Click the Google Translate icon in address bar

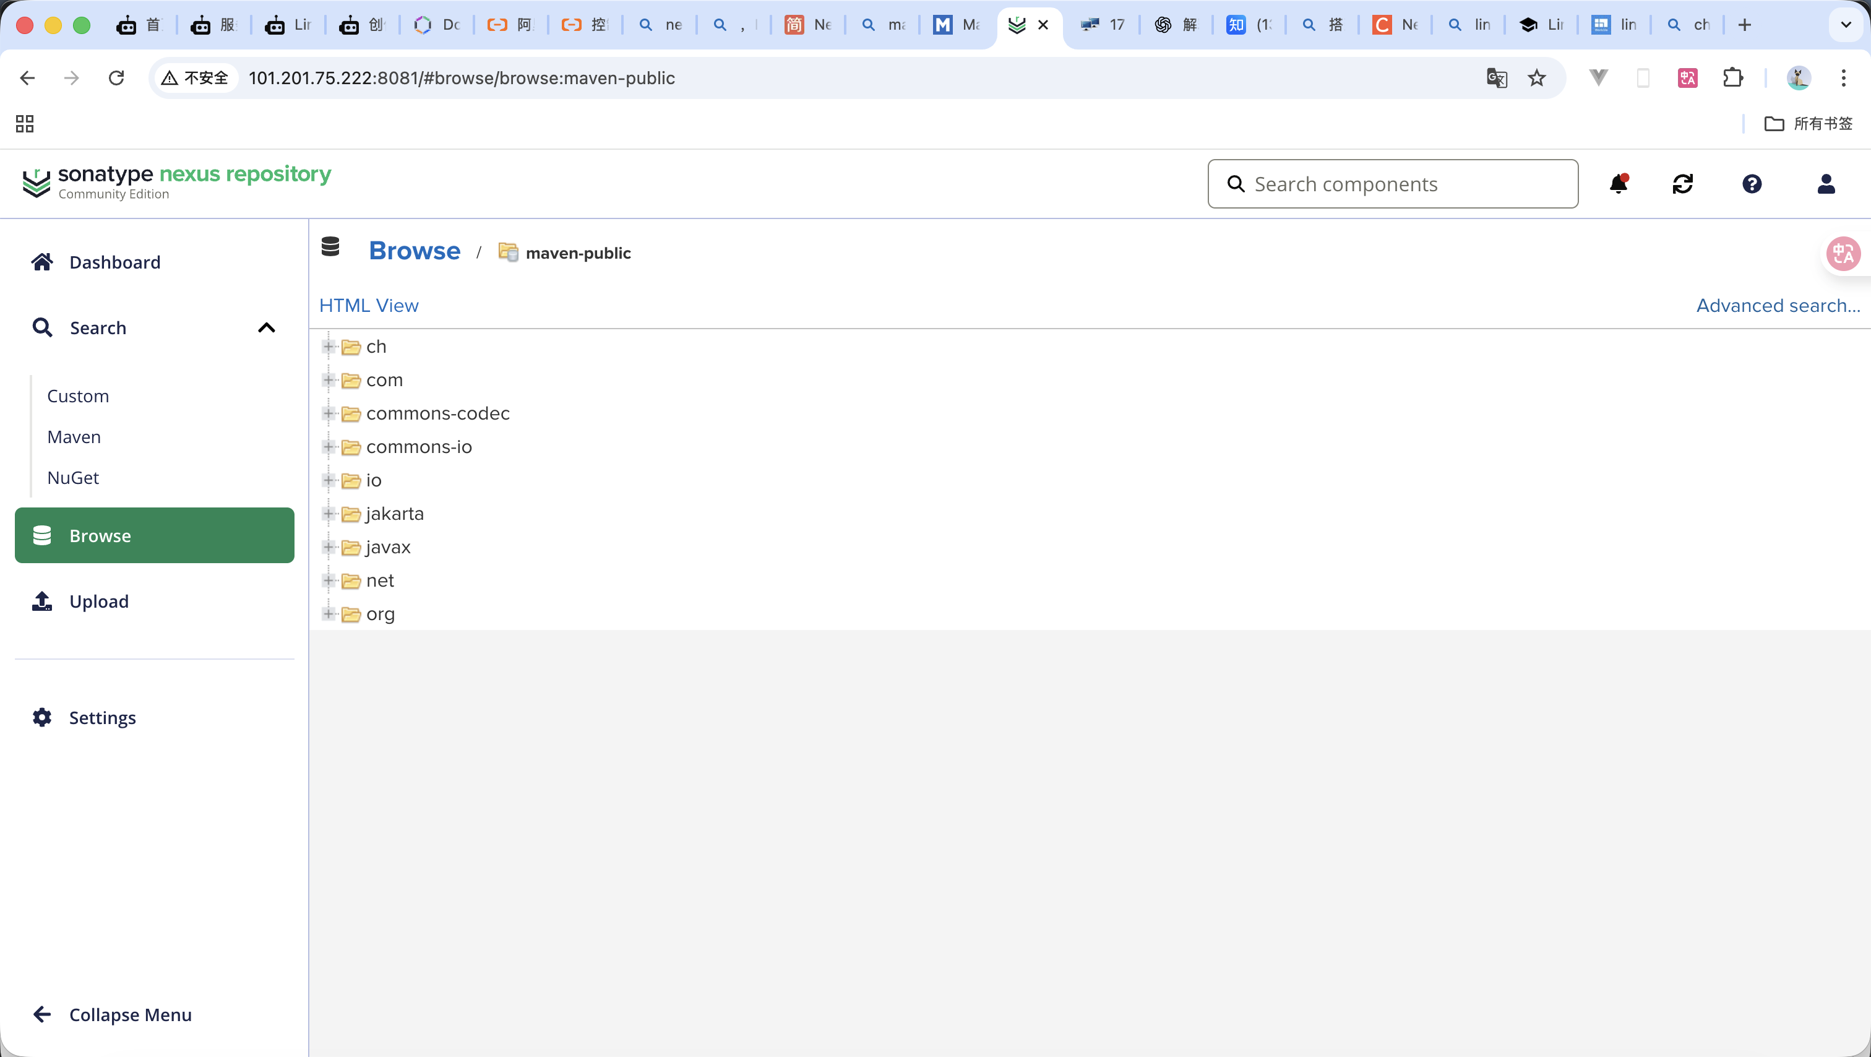[1496, 78]
